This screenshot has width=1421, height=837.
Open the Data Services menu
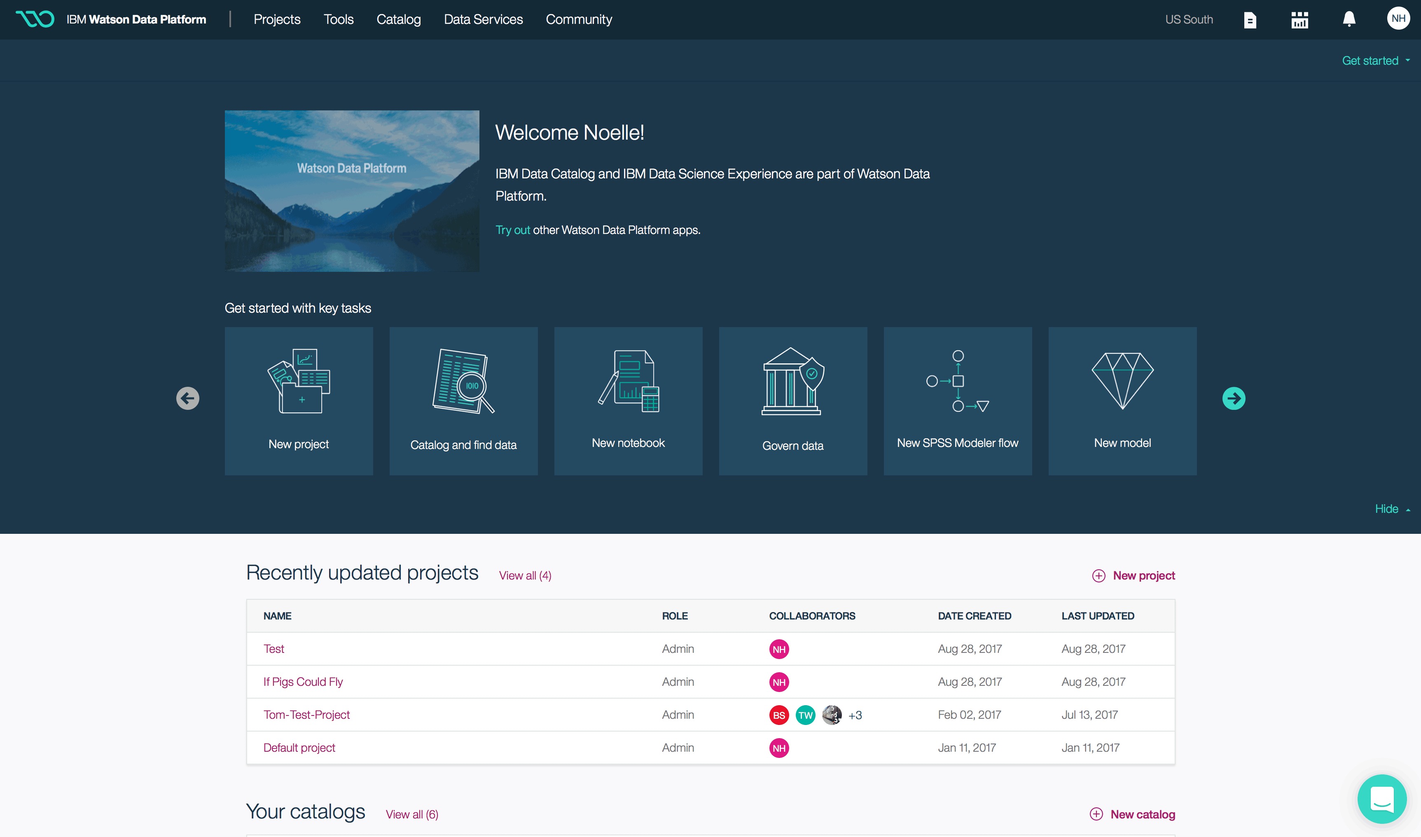pyautogui.click(x=483, y=19)
